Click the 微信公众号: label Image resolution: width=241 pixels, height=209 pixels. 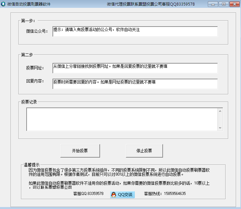tap(37, 31)
